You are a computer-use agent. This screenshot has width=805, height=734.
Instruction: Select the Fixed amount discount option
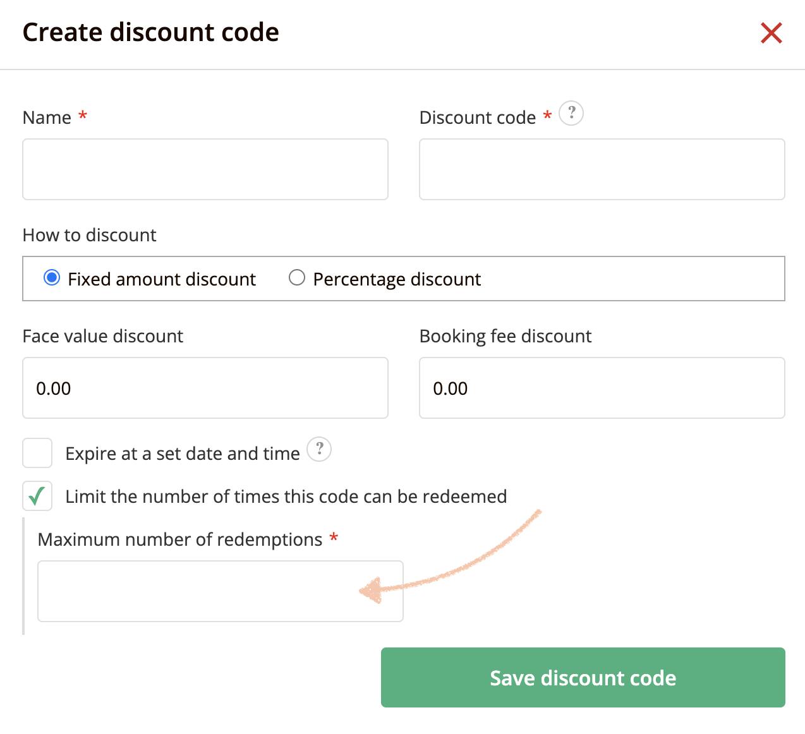click(52, 278)
